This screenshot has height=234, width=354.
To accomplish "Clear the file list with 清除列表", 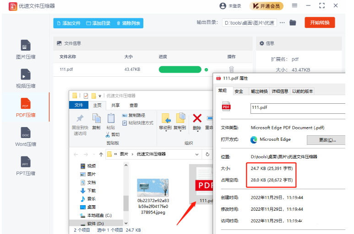I will click(x=129, y=23).
